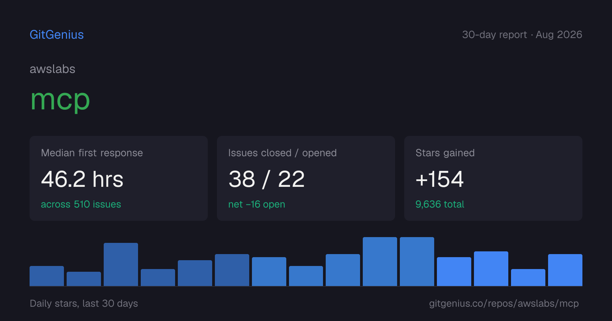Screen dimensions: 612x321
Task: Click the first bar in the daily stars chart
Action: coord(47,276)
